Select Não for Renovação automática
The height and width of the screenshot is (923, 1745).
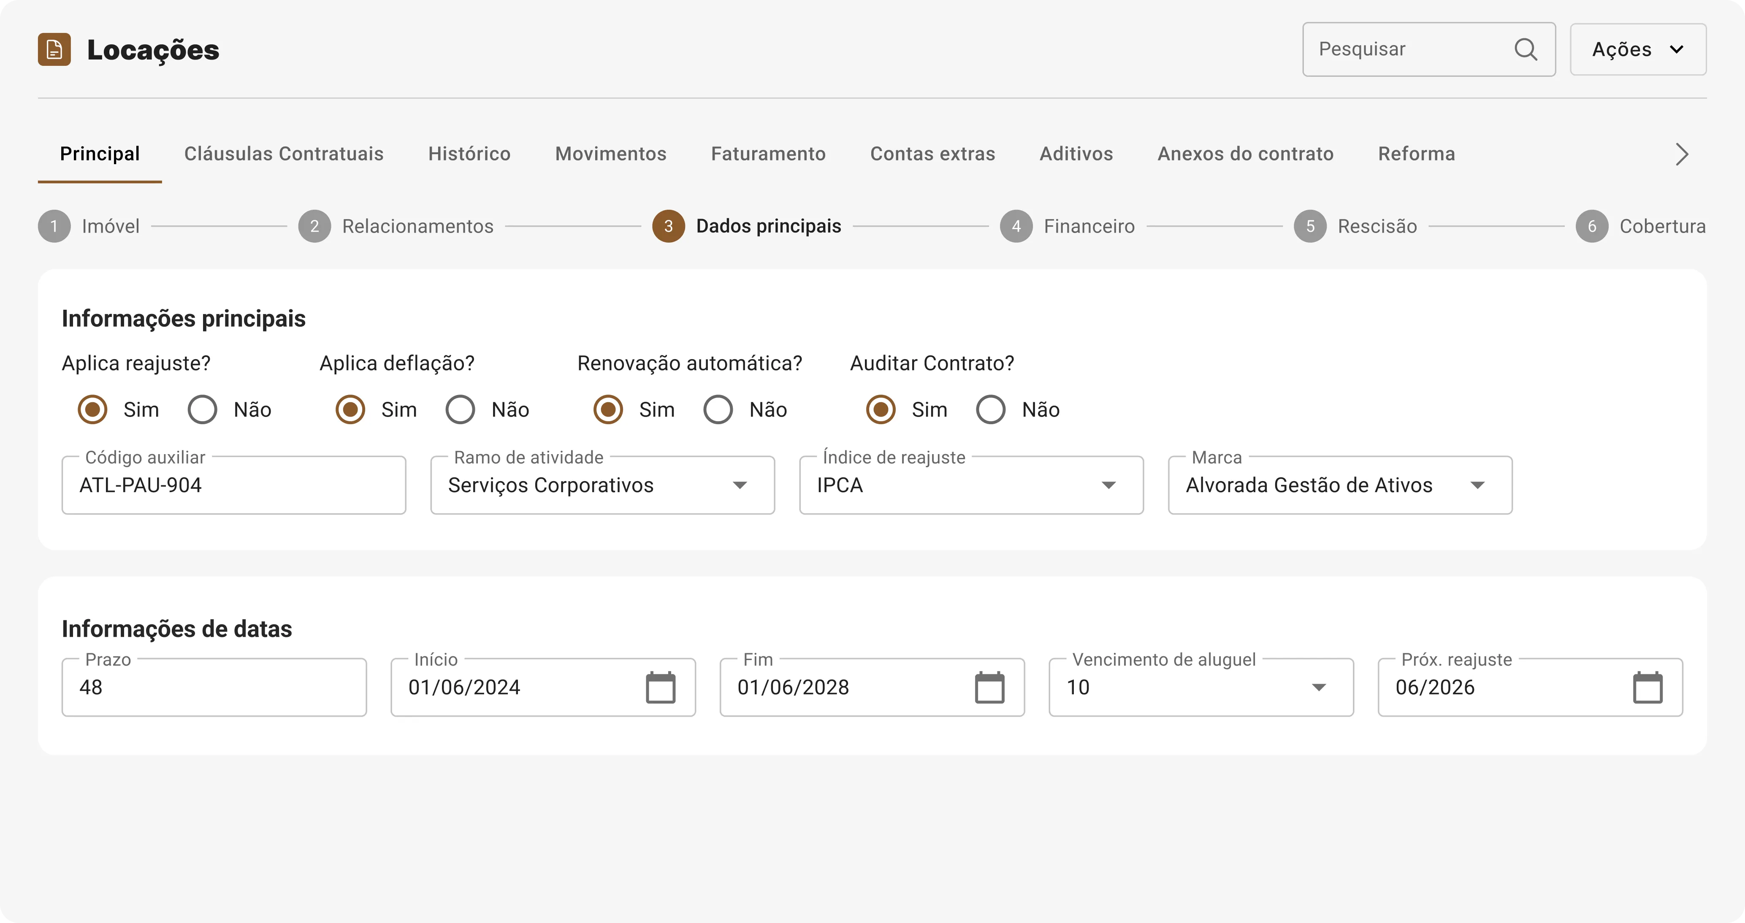718,410
